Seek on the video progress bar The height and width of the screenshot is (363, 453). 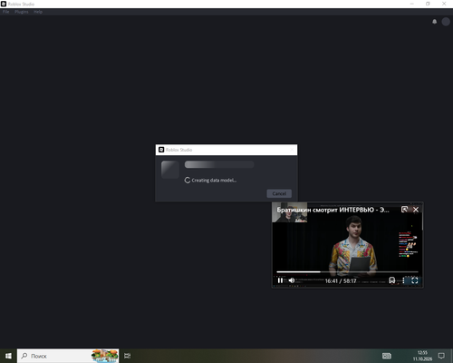[x=347, y=272]
